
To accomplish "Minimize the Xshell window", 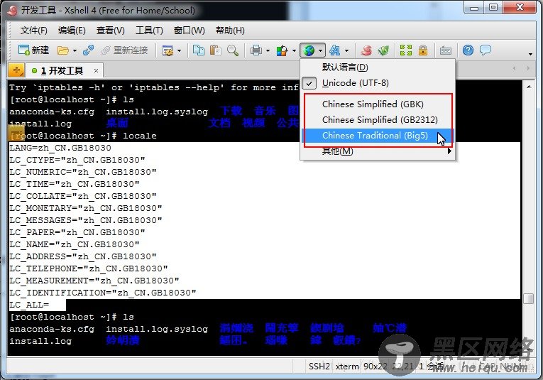I will tap(474, 8).
